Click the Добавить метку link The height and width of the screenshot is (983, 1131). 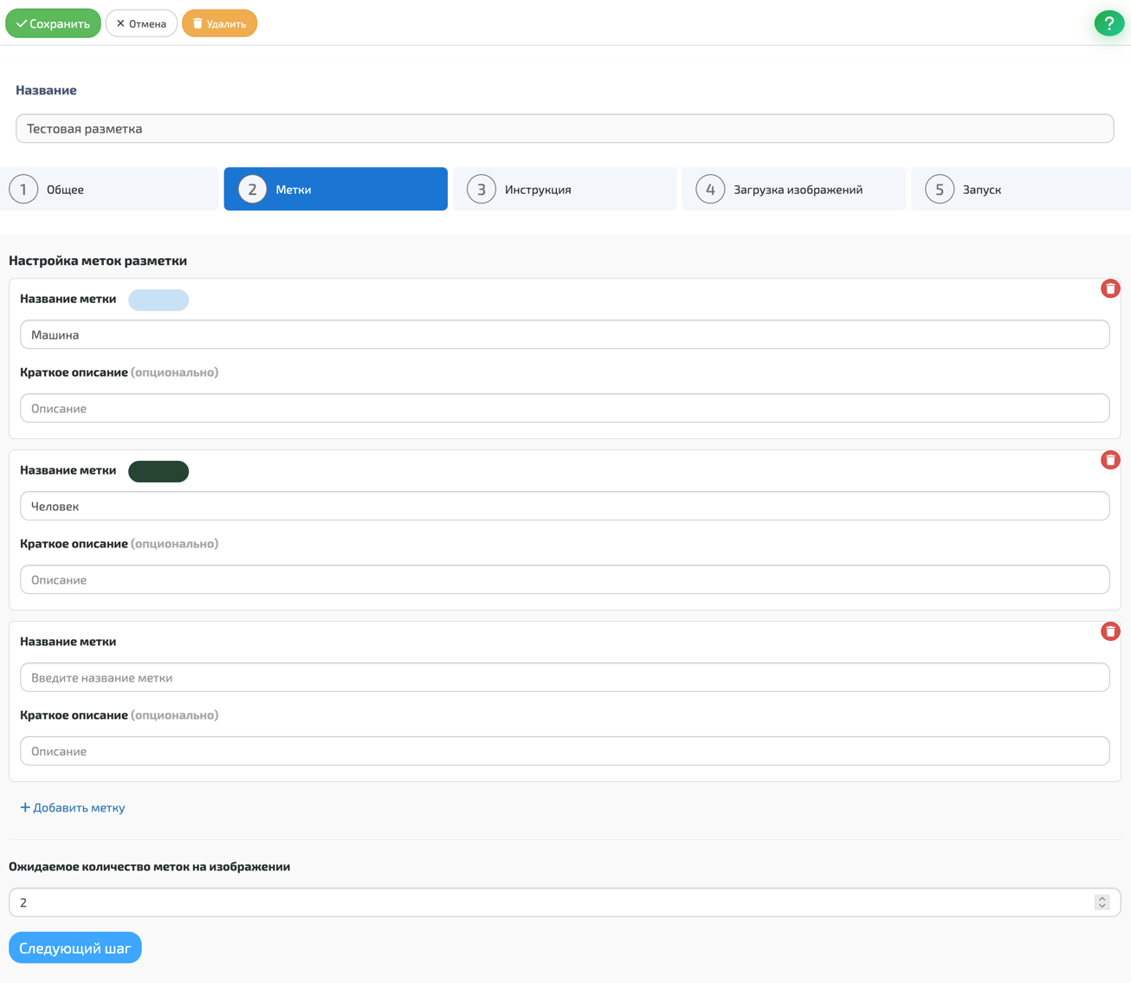73,807
